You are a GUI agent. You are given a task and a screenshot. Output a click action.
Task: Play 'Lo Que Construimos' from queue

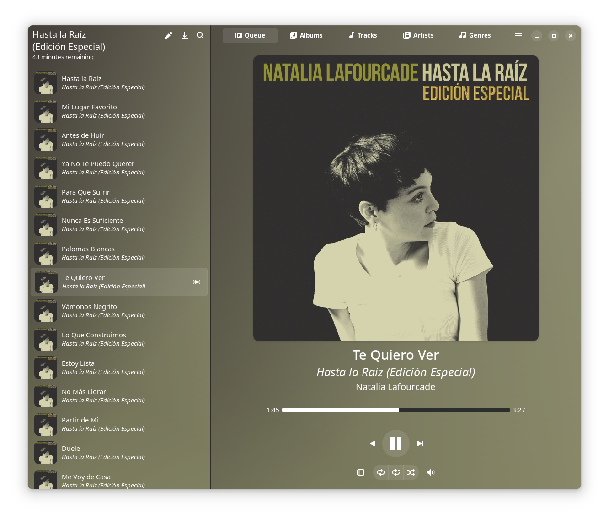(x=119, y=339)
